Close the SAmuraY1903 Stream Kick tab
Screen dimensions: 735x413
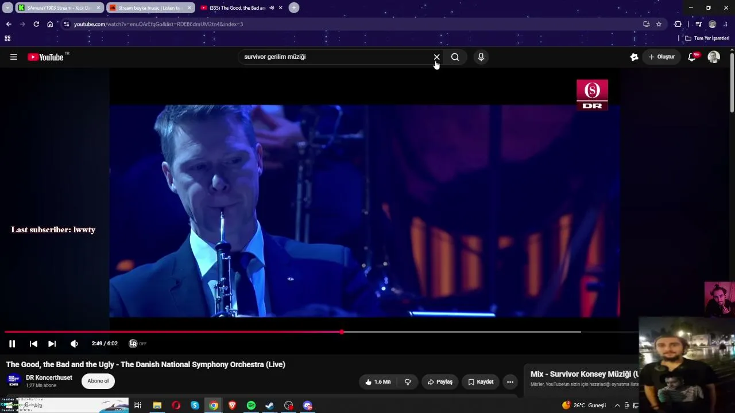pos(98,8)
